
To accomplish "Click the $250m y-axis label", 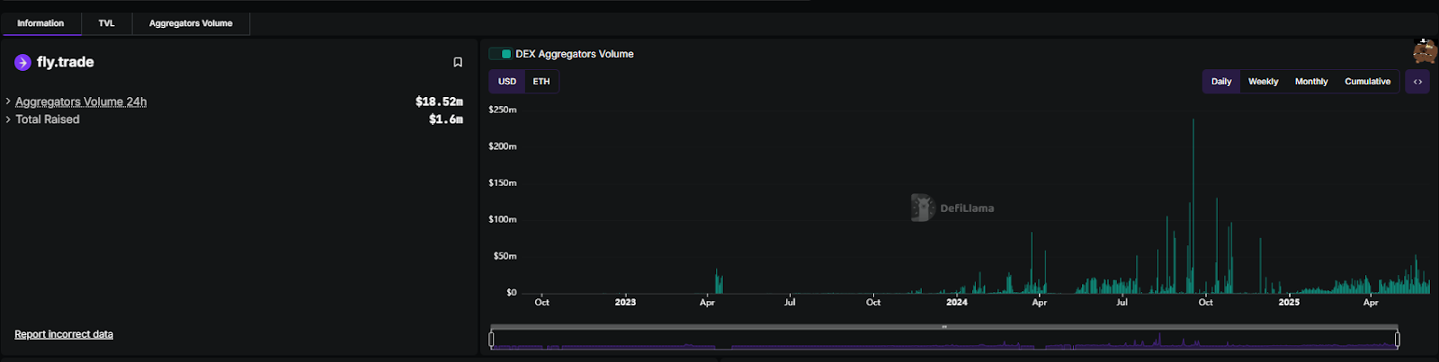I will pyautogui.click(x=503, y=110).
